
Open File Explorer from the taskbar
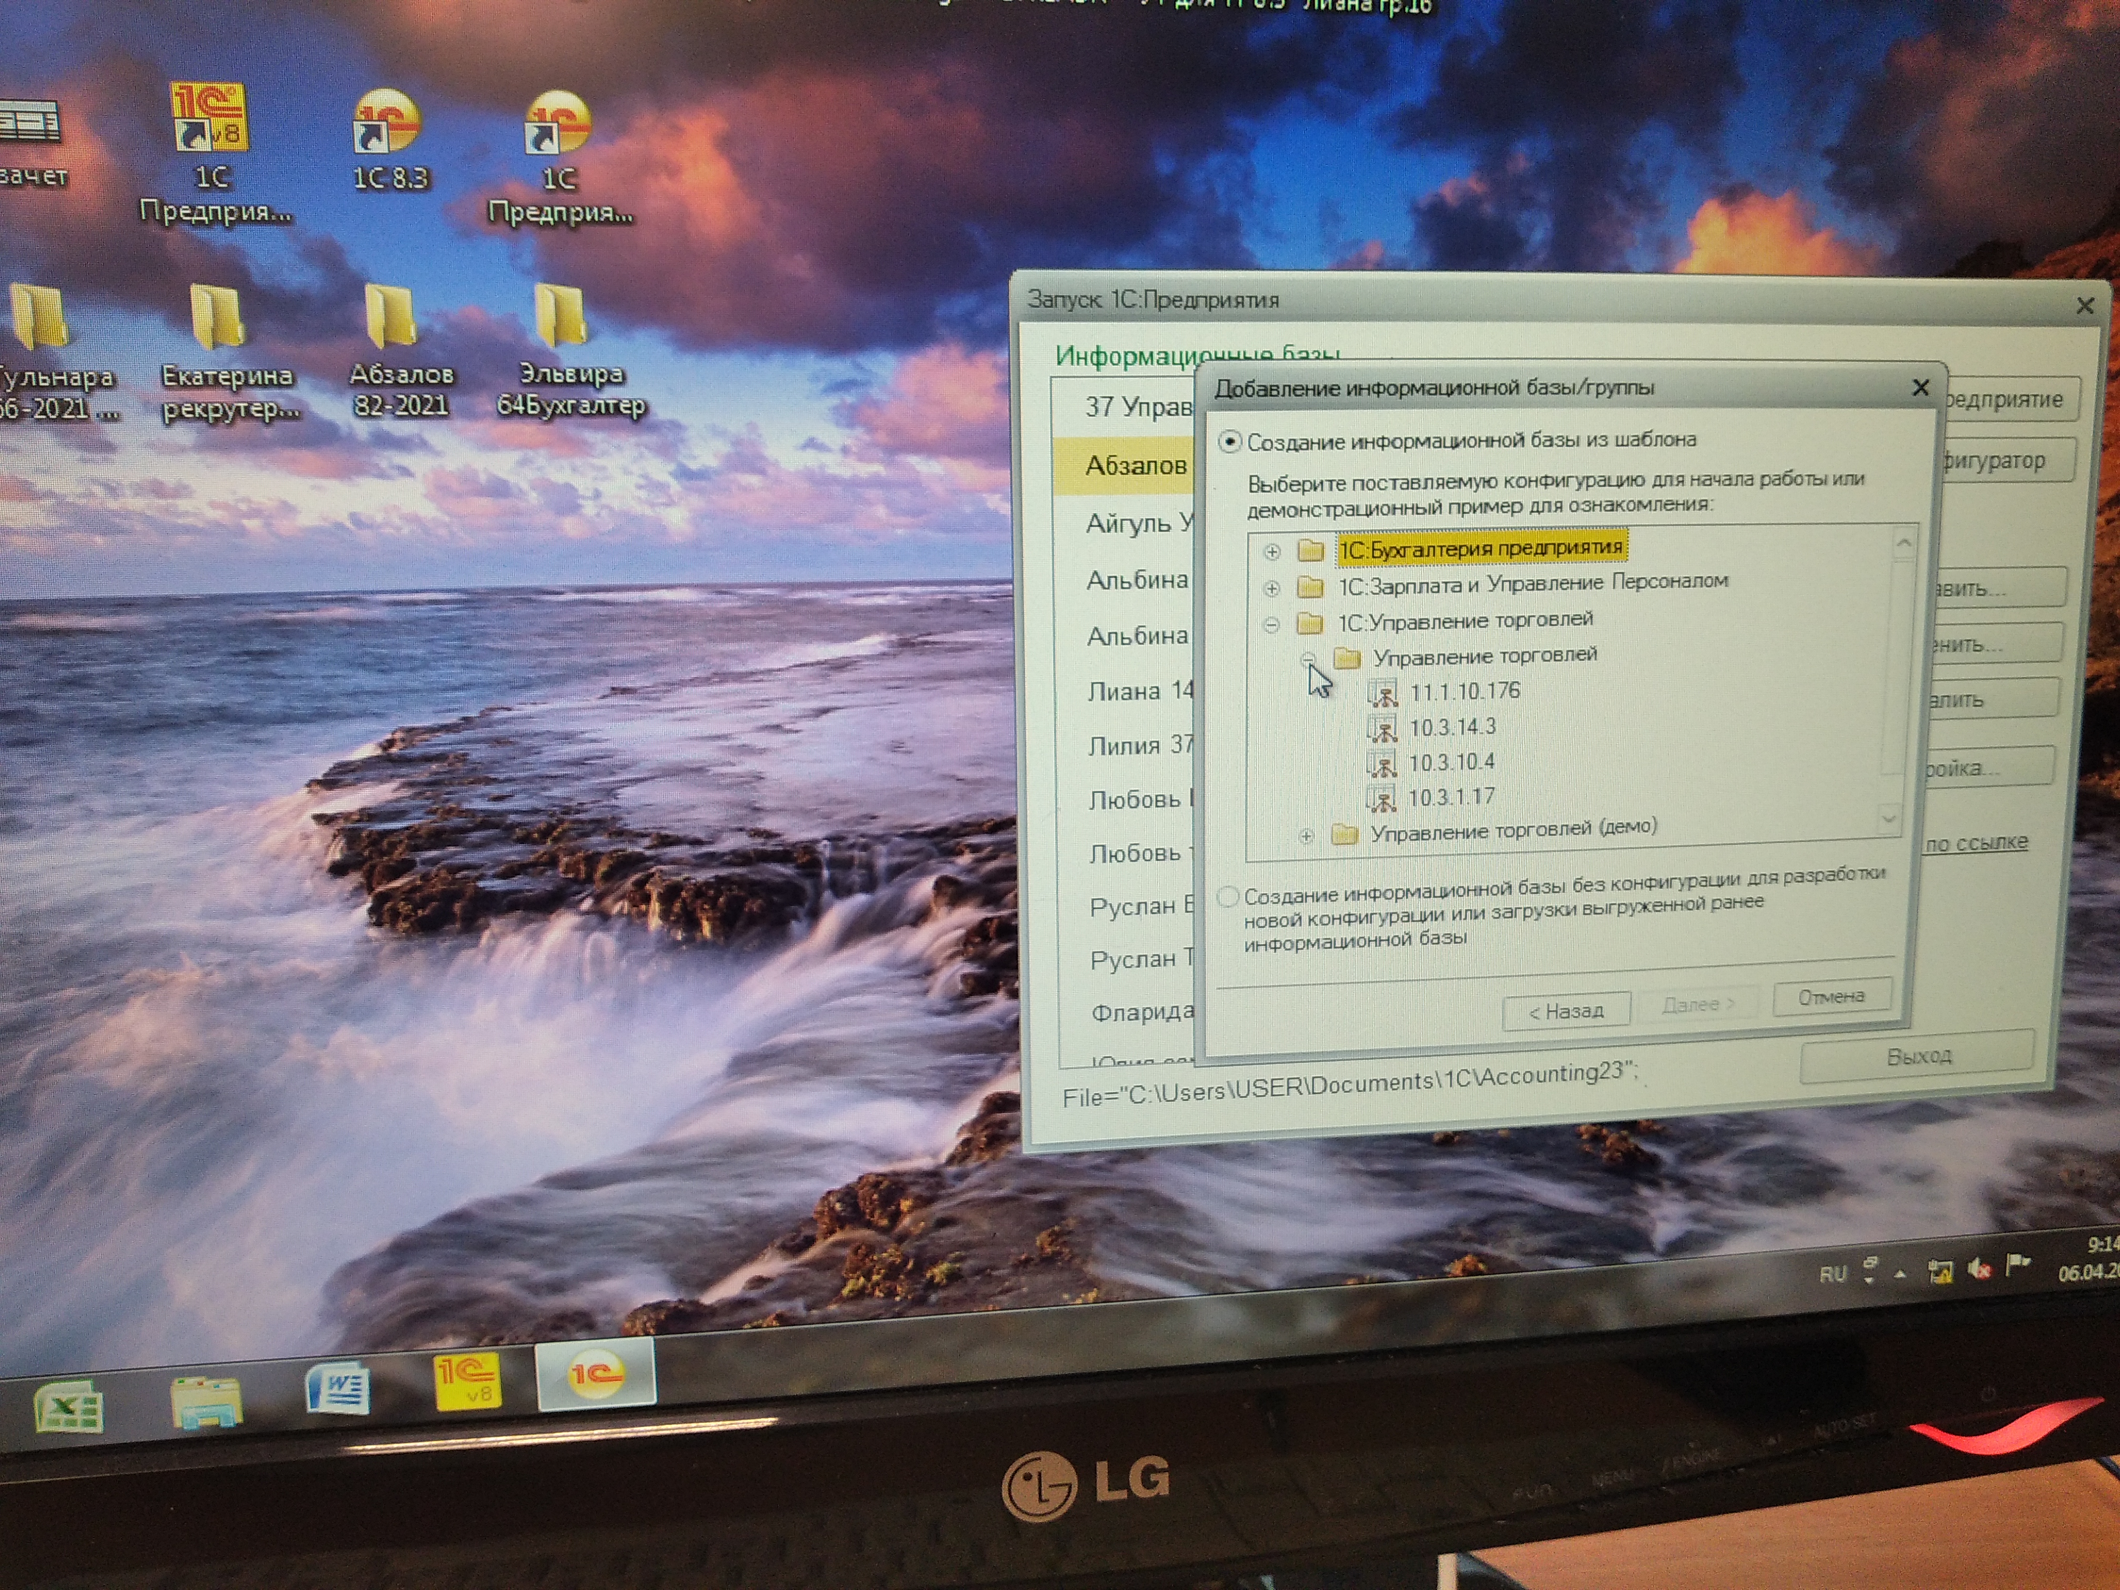(x=206, y=1401)
